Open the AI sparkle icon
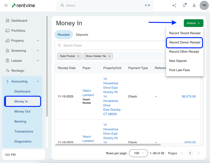Screen dimensions: 210x163 [x=174, y=5]
